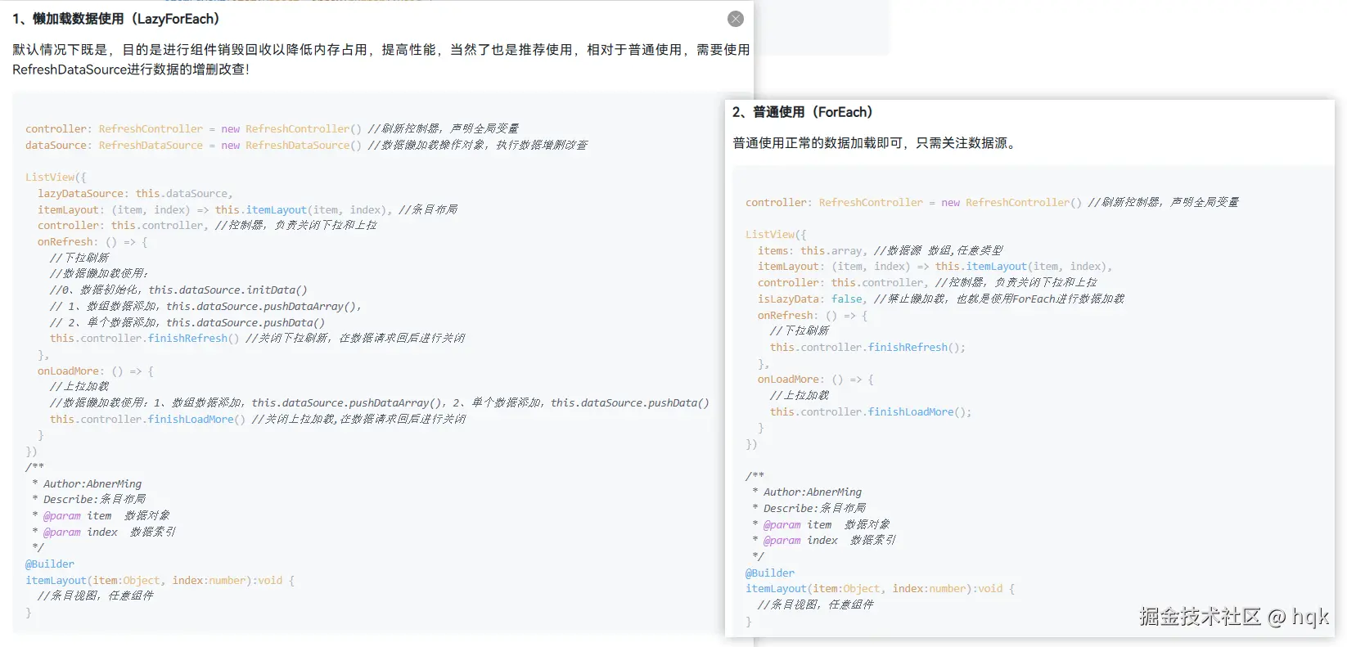Screen dimensions: 1347x647
Task: Click sentence "普通使用正常的数据加载即可，只需关注数据源。"
Action: pyautogui.click(x=876, y=143)
